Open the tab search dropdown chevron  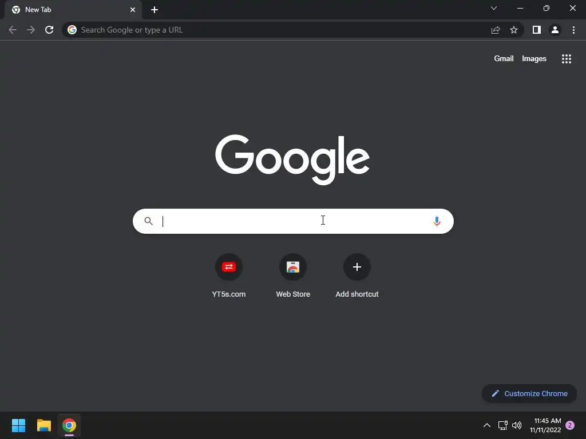[494, 8]
